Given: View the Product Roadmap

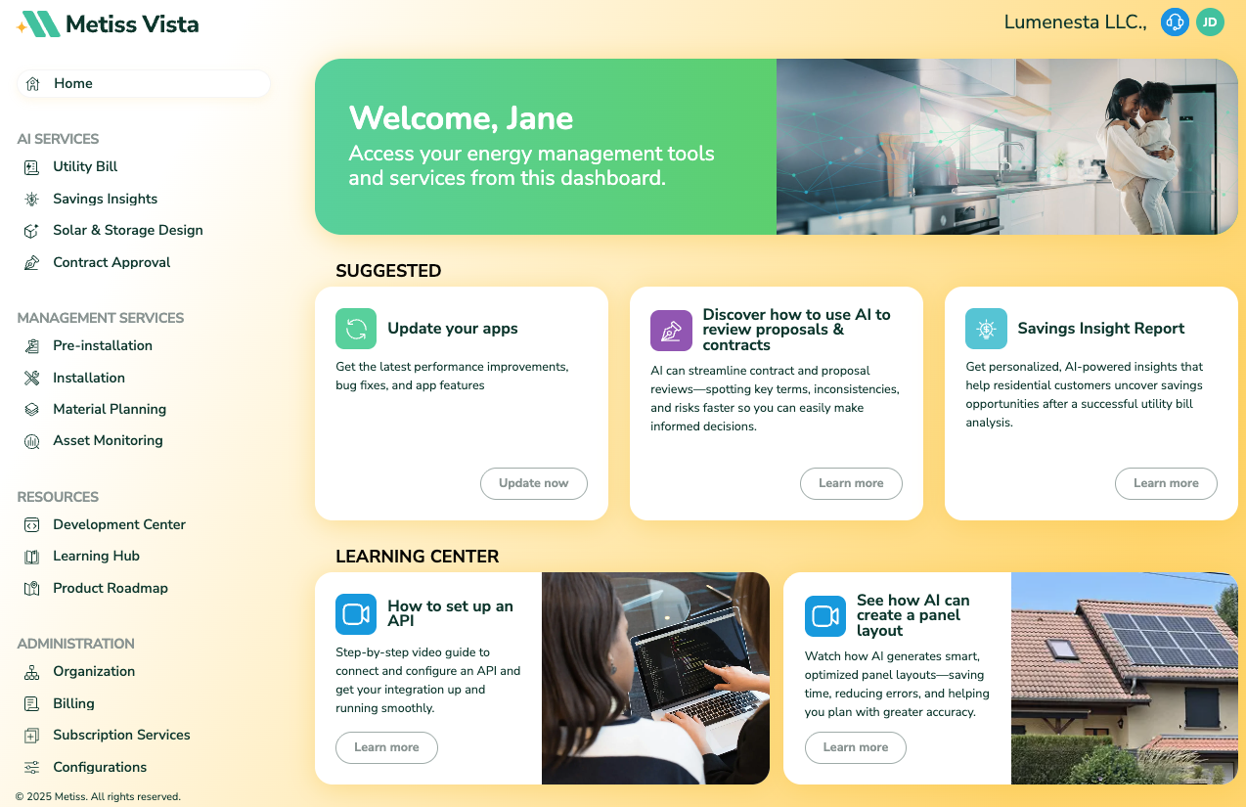Looking at the screenshot, I should 111,589.
